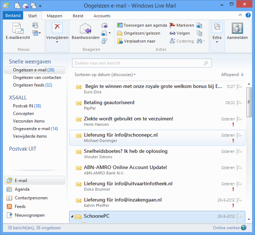Switch to the Beeld tab

click(78, 16)
